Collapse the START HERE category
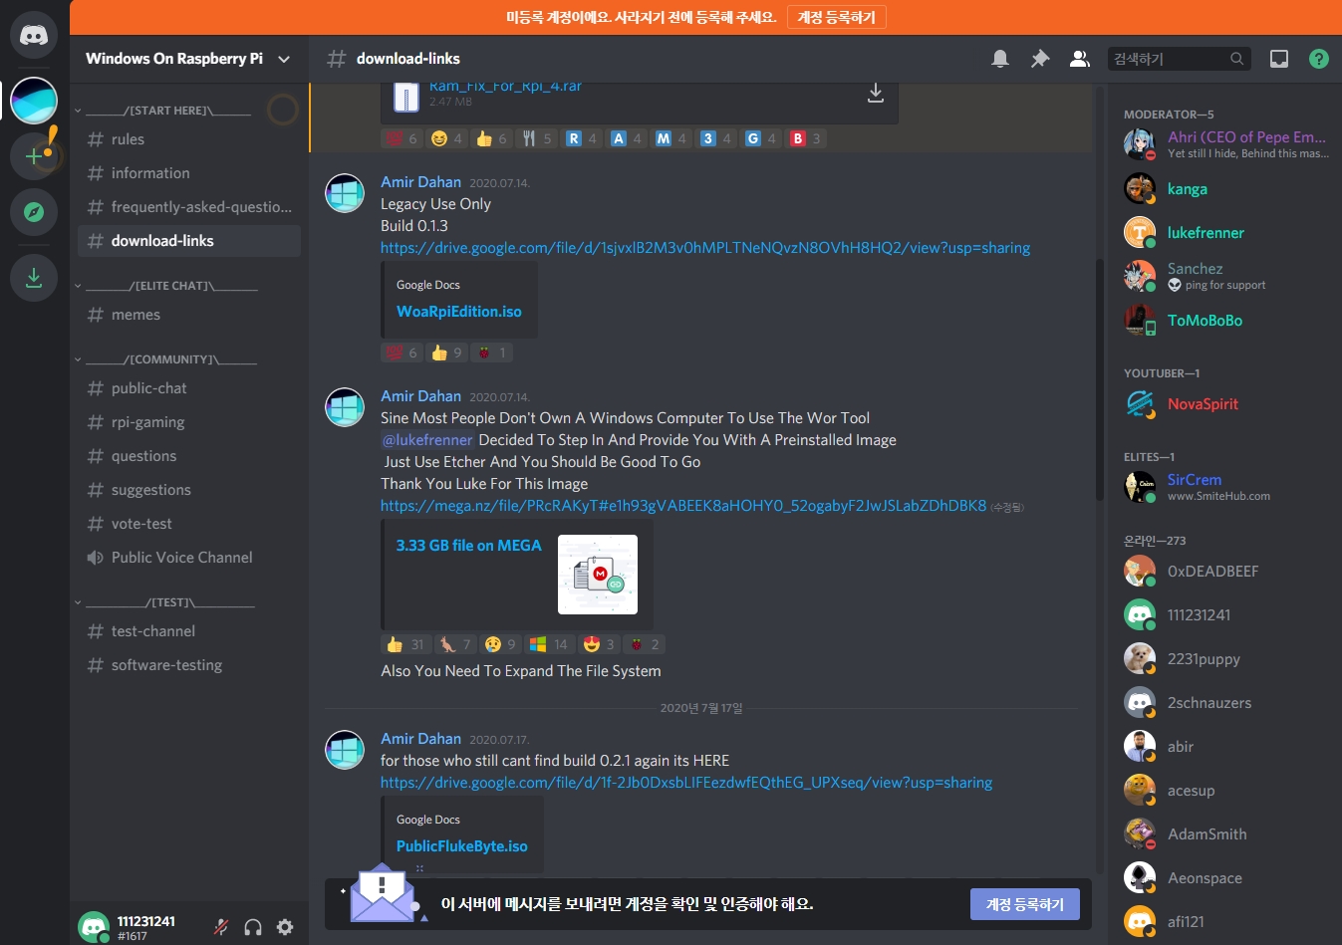Image resolution: width=1342 pixels, height=945 pixels. [x=167, y=111]
